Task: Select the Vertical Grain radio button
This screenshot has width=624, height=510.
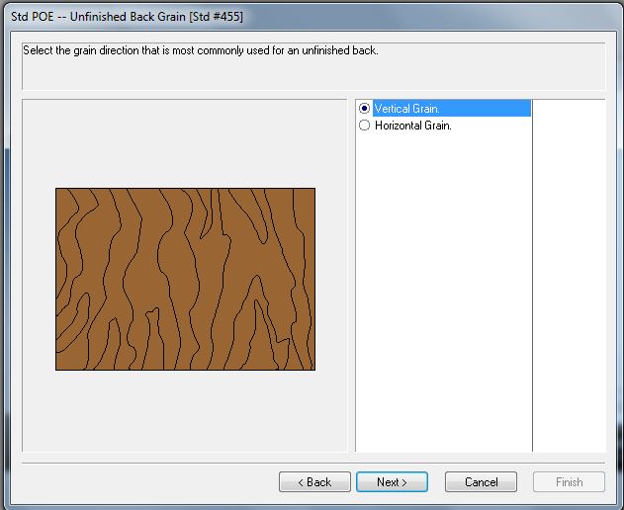Action: pos(365,109)
